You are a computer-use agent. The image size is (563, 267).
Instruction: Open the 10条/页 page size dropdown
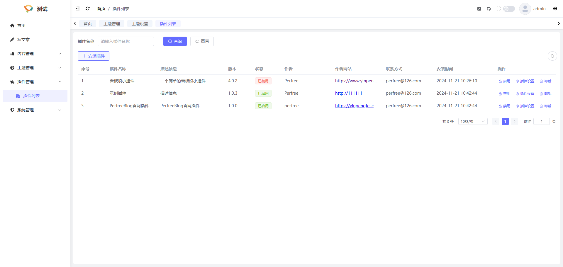(x=473, y=121)
